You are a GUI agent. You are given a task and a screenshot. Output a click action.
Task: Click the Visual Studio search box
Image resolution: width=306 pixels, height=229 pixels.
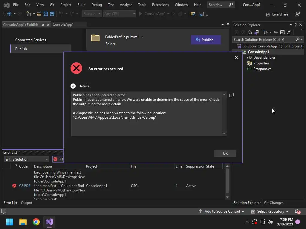(x=221, y=5)
